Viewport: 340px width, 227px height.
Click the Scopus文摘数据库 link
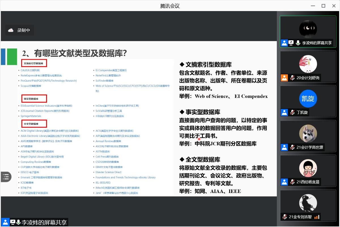coord(31,86)
